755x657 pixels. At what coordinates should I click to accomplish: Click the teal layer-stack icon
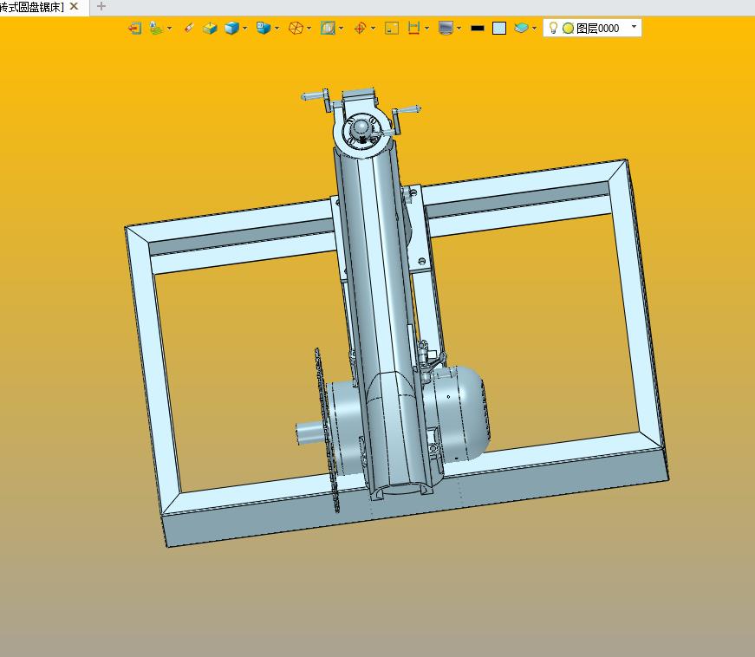point(521,28)
